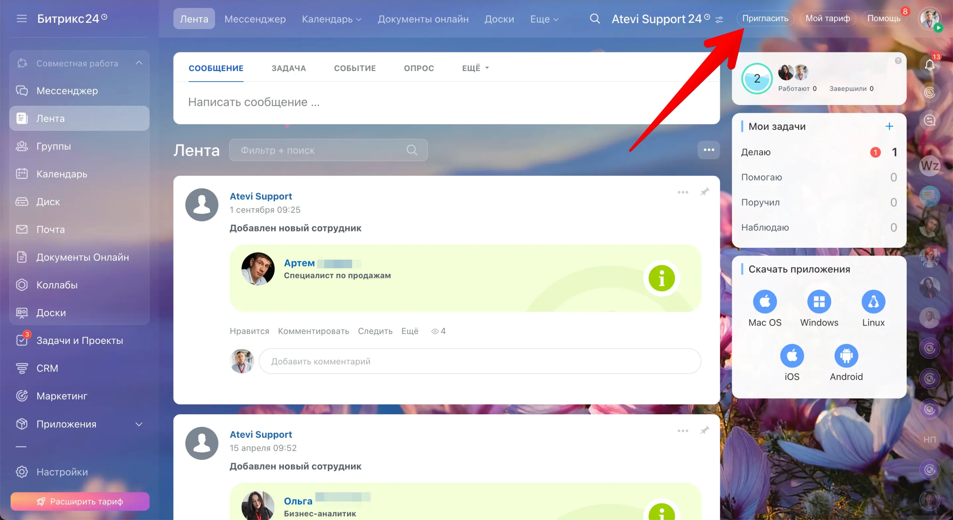Click the Добавить комментарий field
This screenshot has width=953, height=520.
coord(480,361)
